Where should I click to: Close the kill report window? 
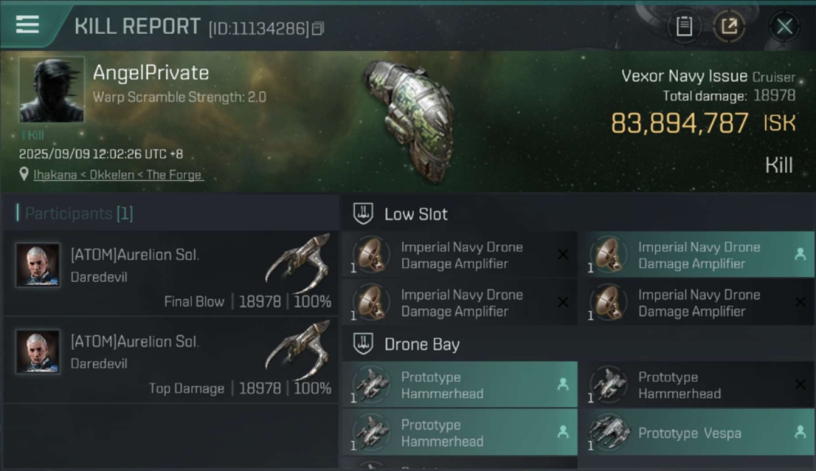click(784, 26)
